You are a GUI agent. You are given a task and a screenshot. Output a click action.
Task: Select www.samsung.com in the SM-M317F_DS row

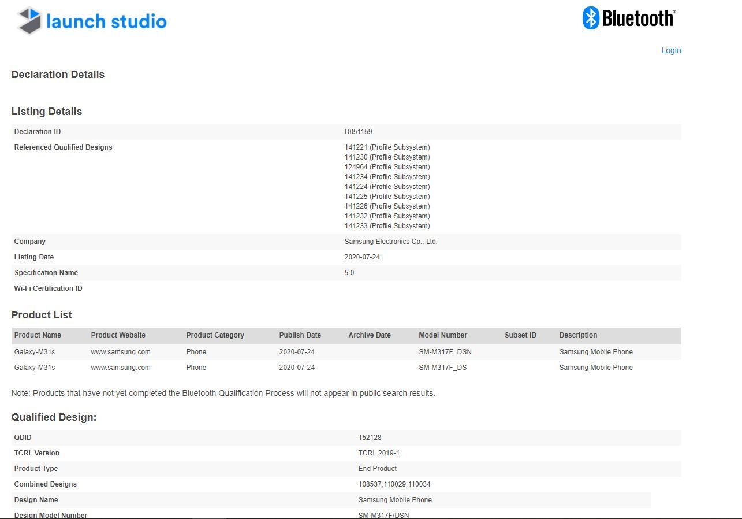pos(121,368)
